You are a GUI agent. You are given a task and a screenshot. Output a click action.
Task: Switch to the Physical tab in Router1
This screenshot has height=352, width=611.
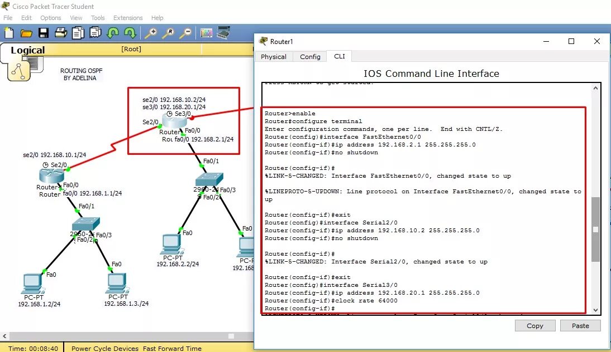coord(274,57)
